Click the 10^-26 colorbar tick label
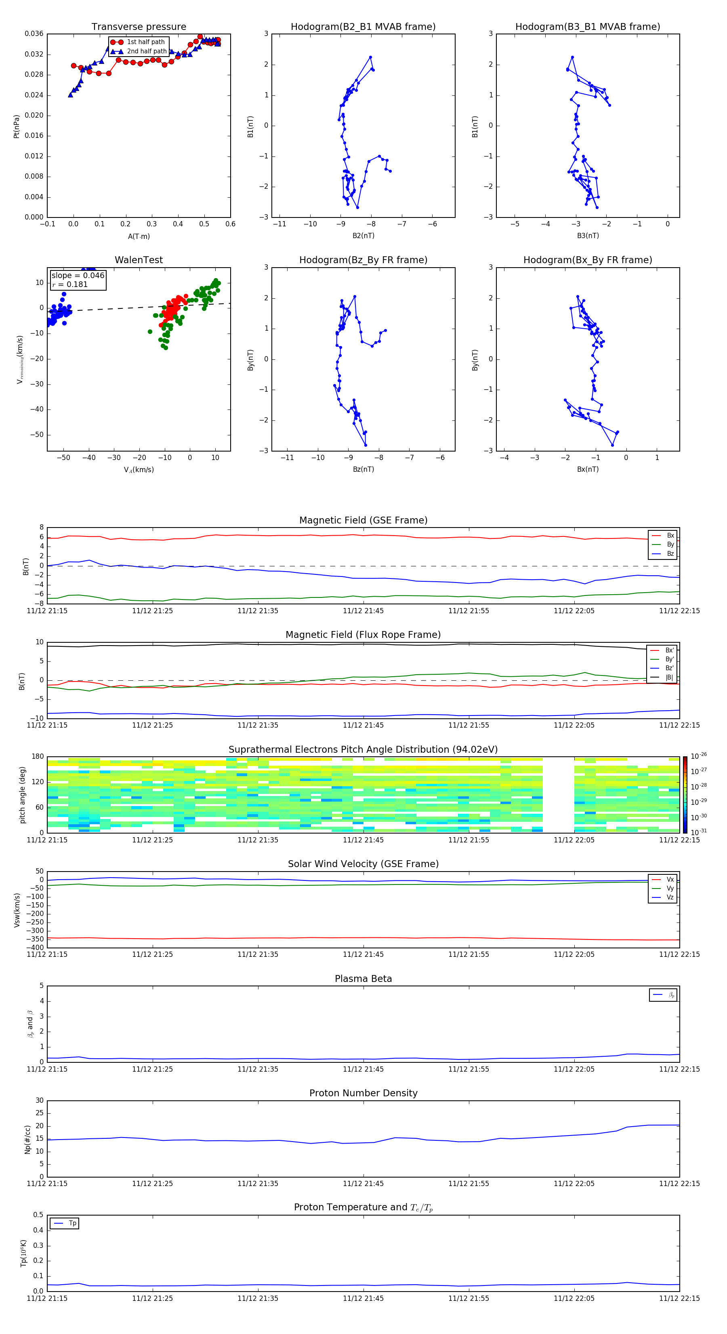Image resolution: width=727 pixels, height=1334 pixels. coord(699,756)
